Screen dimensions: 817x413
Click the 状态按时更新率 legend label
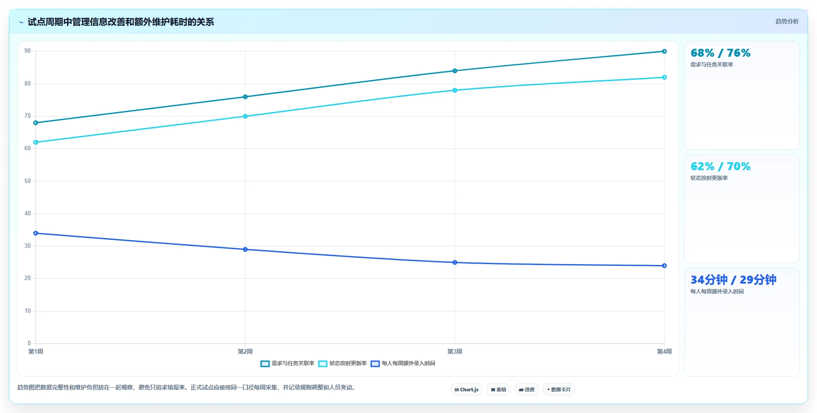pyautogui.click(x=348, y=363)
